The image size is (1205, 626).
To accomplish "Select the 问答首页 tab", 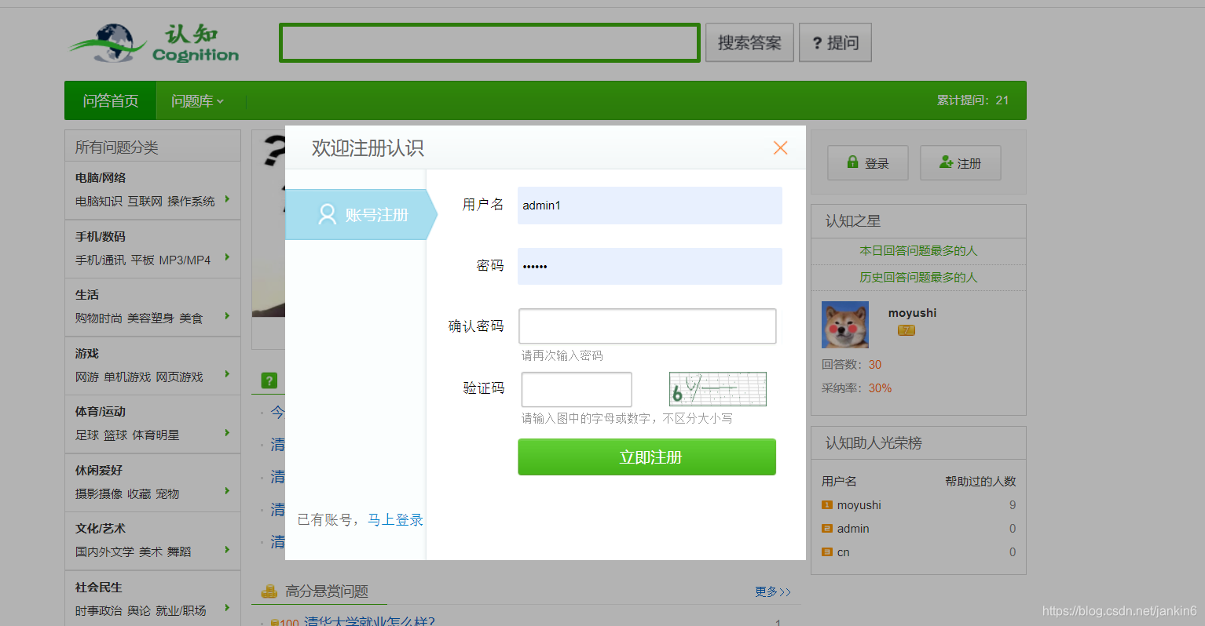I will pyautogui.click(x=109, y=100).
